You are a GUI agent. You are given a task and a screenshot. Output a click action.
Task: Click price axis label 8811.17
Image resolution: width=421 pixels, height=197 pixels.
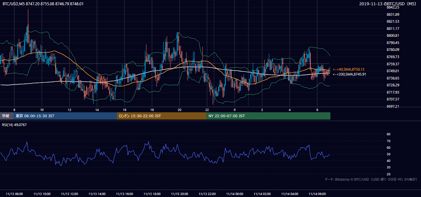point(393,29)
